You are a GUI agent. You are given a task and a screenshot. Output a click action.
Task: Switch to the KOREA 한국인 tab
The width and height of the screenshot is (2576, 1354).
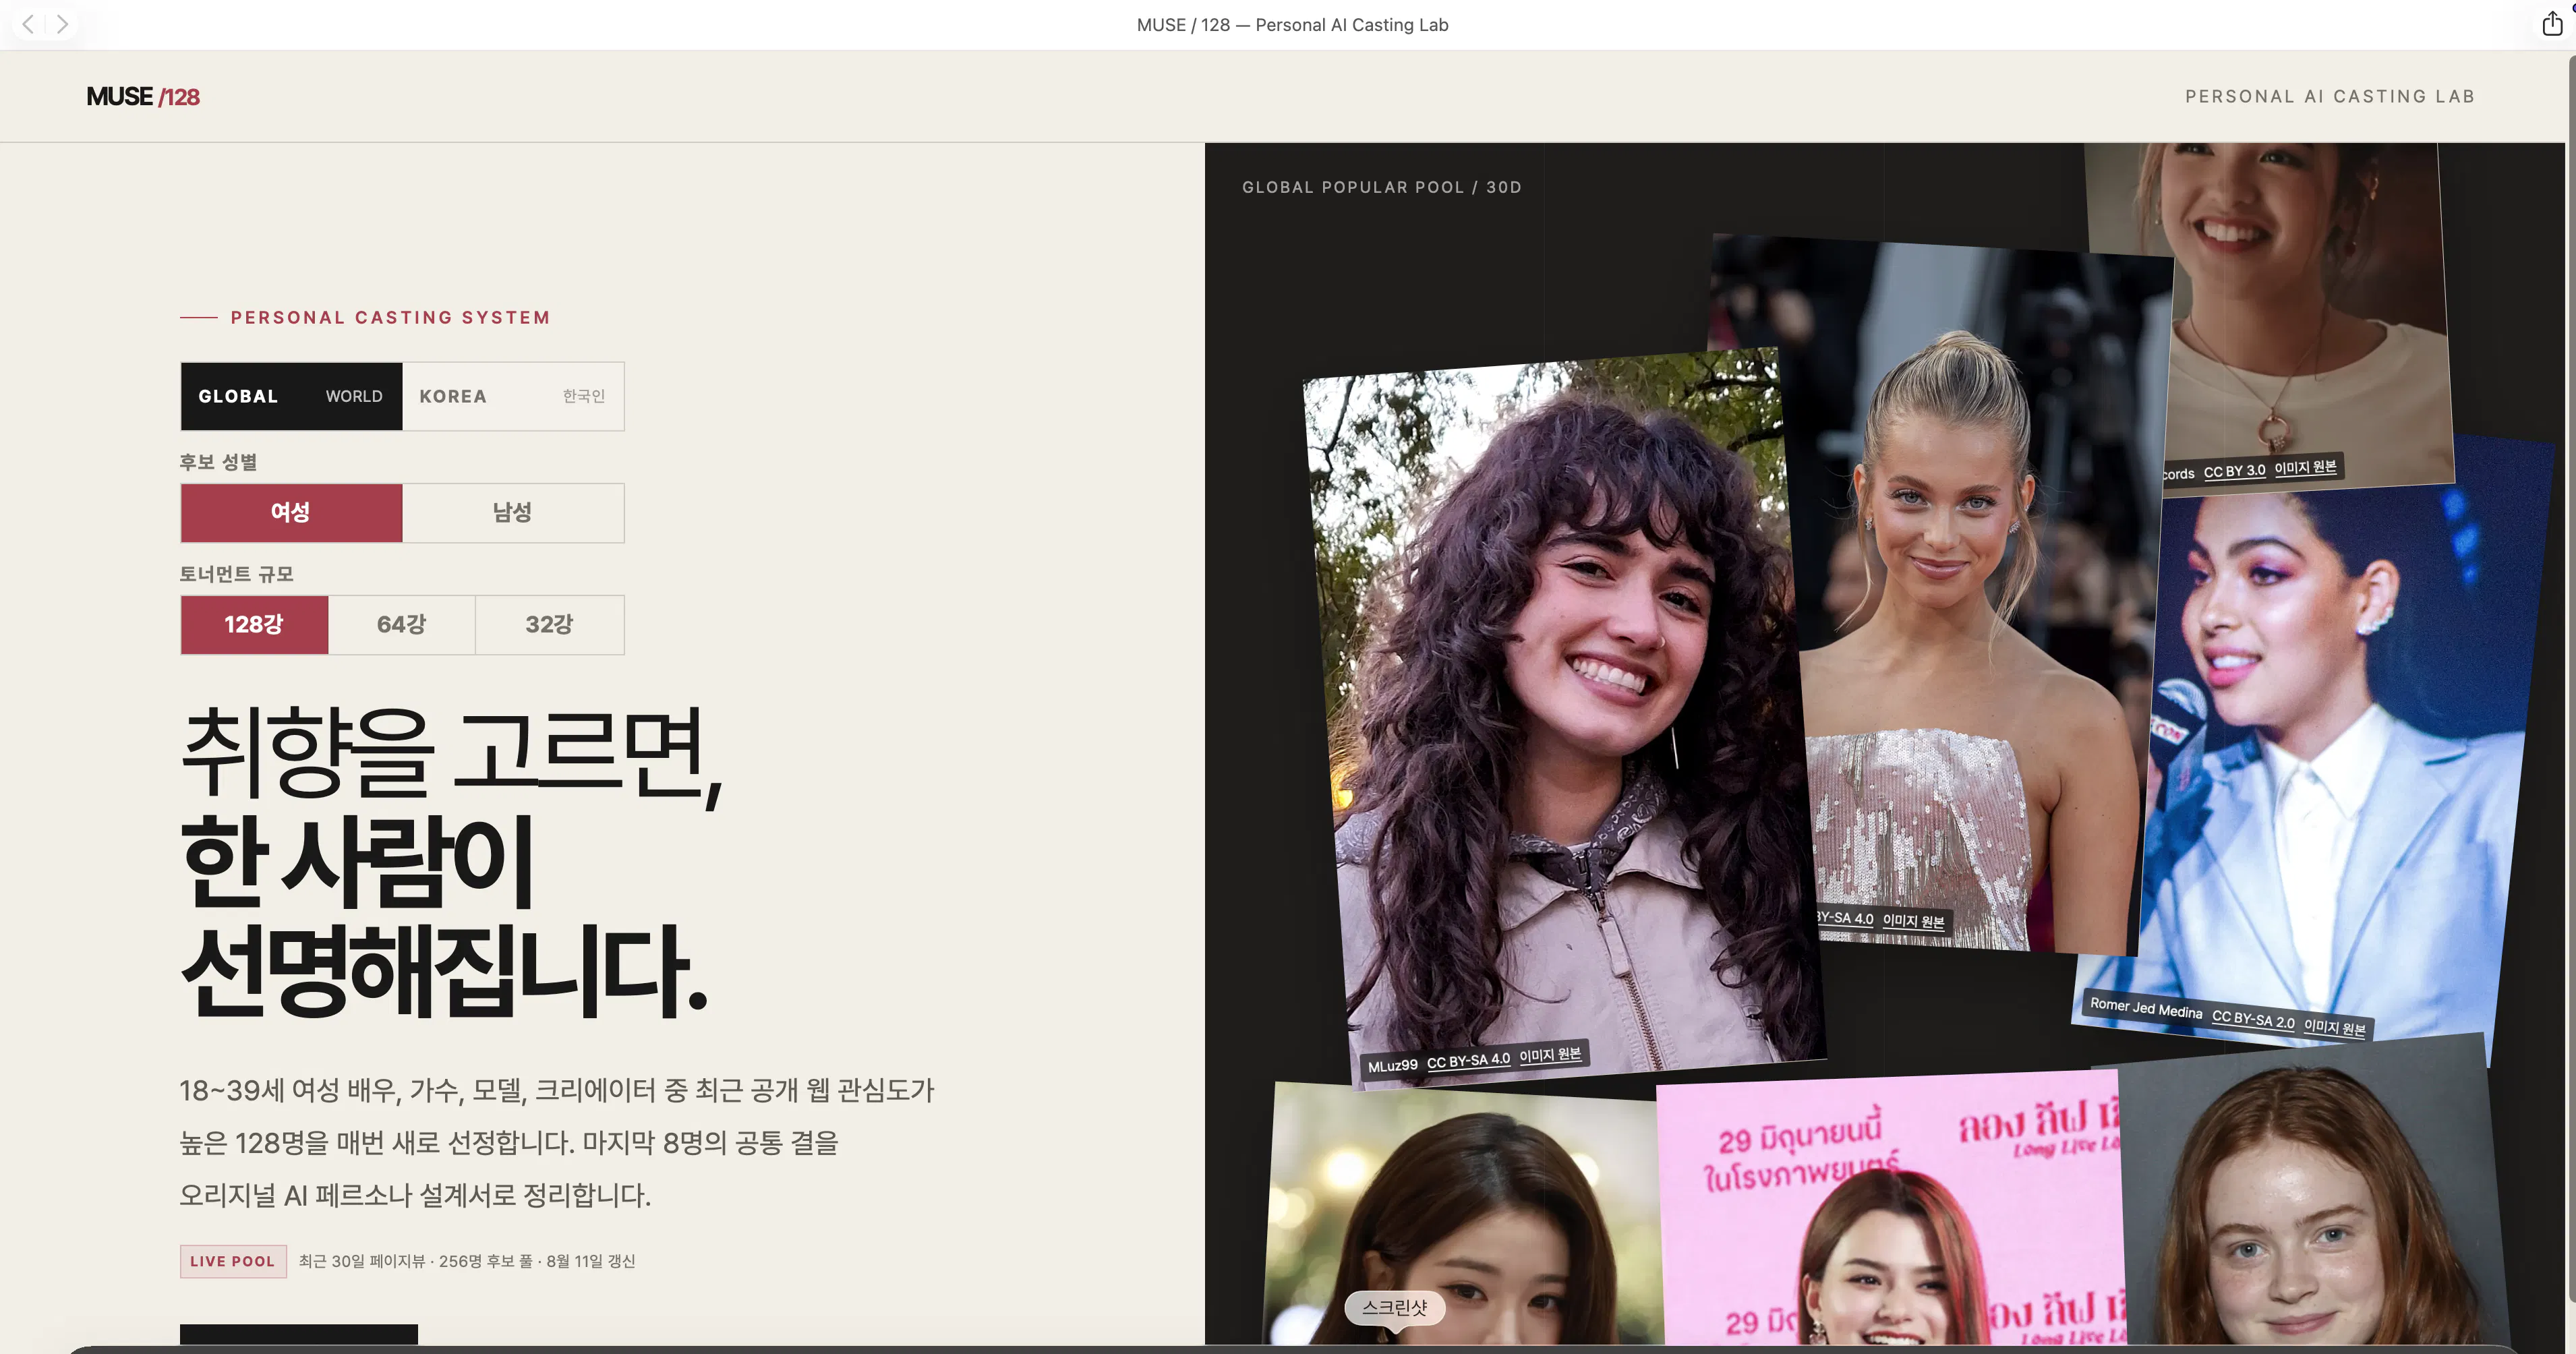(513, 396)
